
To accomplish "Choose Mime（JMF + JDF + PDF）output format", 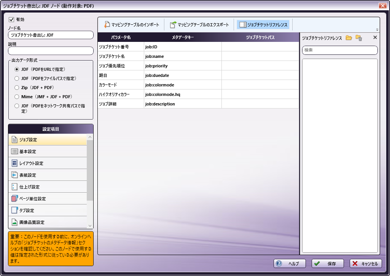I will pos(17,97).
